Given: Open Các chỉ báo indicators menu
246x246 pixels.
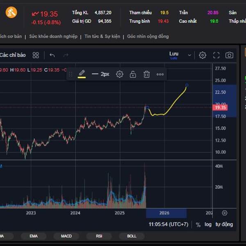Looking at the screenshot, I should [13, 55].
